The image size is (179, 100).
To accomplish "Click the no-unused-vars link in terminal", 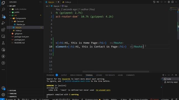I will pos(103,90).
